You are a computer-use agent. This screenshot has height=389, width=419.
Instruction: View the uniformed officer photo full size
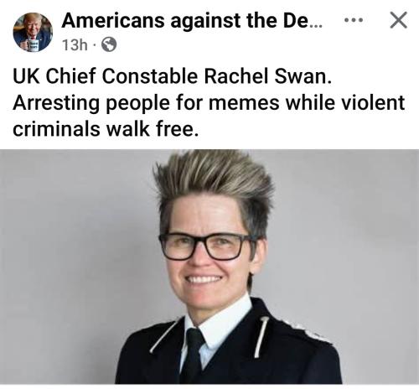coord(209,267)
